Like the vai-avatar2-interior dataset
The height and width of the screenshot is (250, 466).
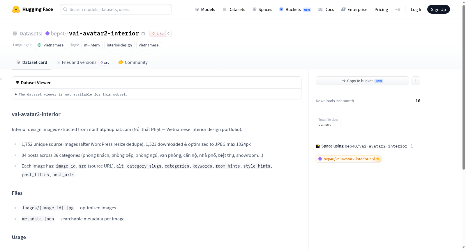158,33
